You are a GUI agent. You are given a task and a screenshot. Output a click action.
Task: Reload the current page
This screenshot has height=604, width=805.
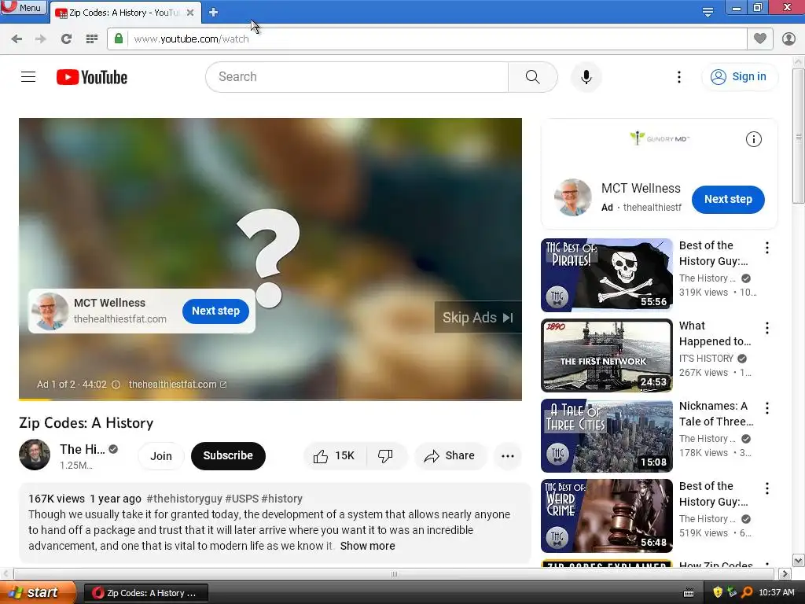[66, 39]
